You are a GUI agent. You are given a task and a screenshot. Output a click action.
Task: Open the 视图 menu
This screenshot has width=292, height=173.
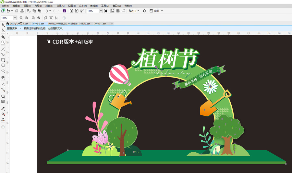click(27, 6)
